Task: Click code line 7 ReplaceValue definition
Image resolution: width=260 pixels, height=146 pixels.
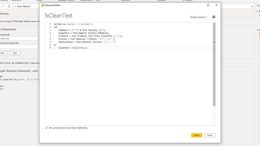Action: 87,42
